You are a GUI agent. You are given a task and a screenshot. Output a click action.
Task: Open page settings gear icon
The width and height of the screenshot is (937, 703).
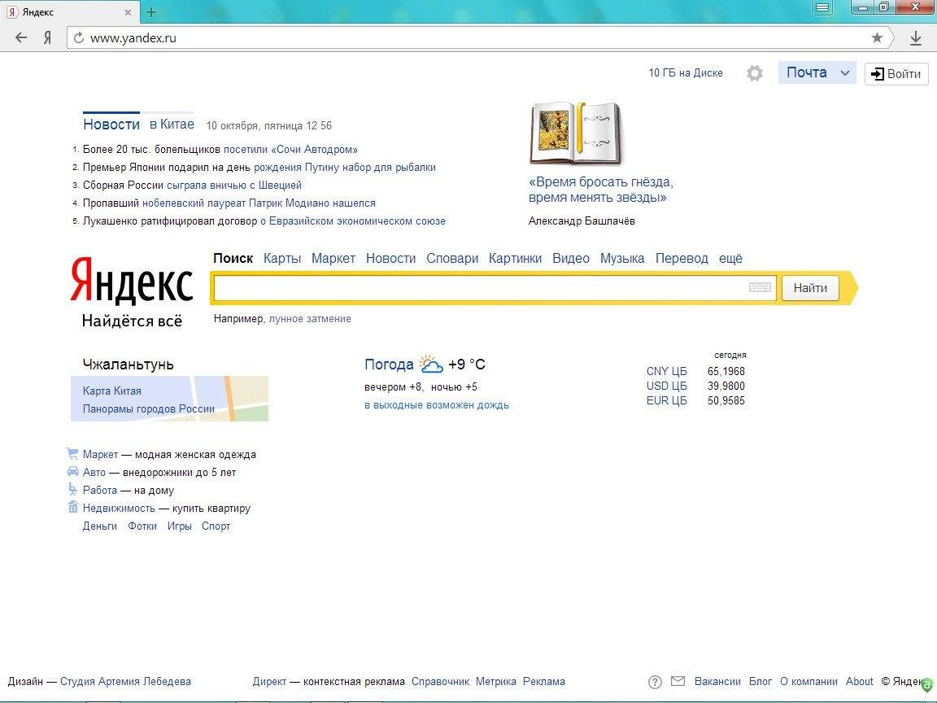[x=755, y=73]
